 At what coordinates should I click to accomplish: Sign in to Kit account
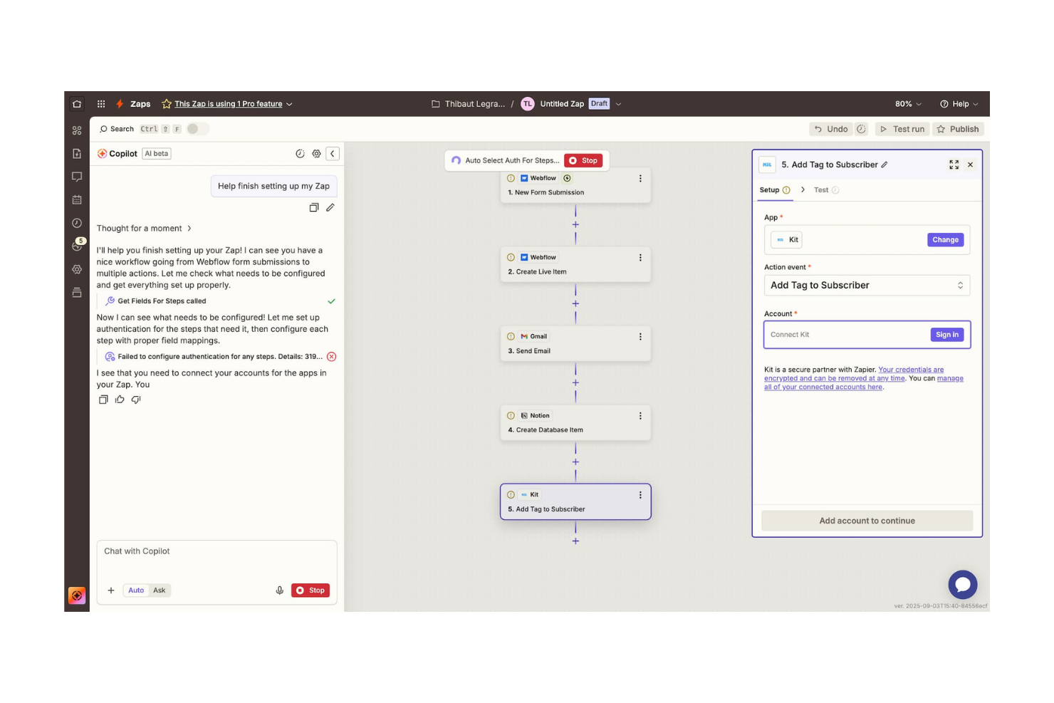tap(946, 335)
